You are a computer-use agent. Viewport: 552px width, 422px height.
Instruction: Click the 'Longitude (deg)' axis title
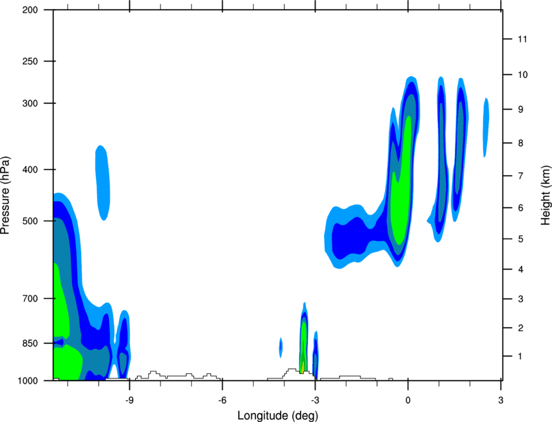[x=278, y=416]
